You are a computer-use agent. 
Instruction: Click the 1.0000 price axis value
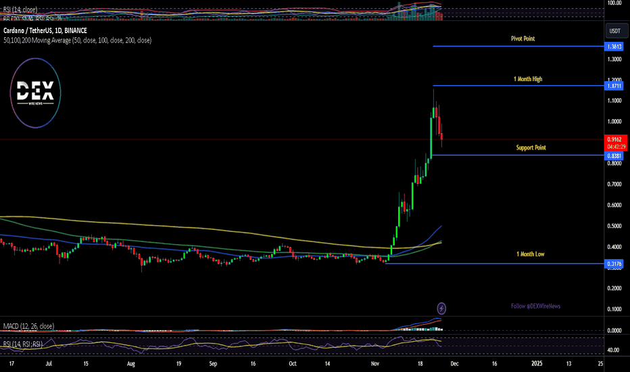(x=614, y=122)
